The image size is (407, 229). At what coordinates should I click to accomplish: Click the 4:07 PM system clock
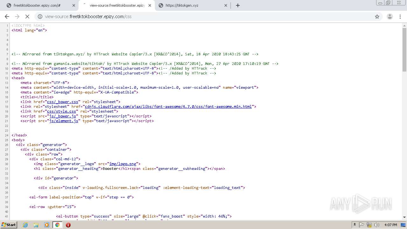coord(390,225)
